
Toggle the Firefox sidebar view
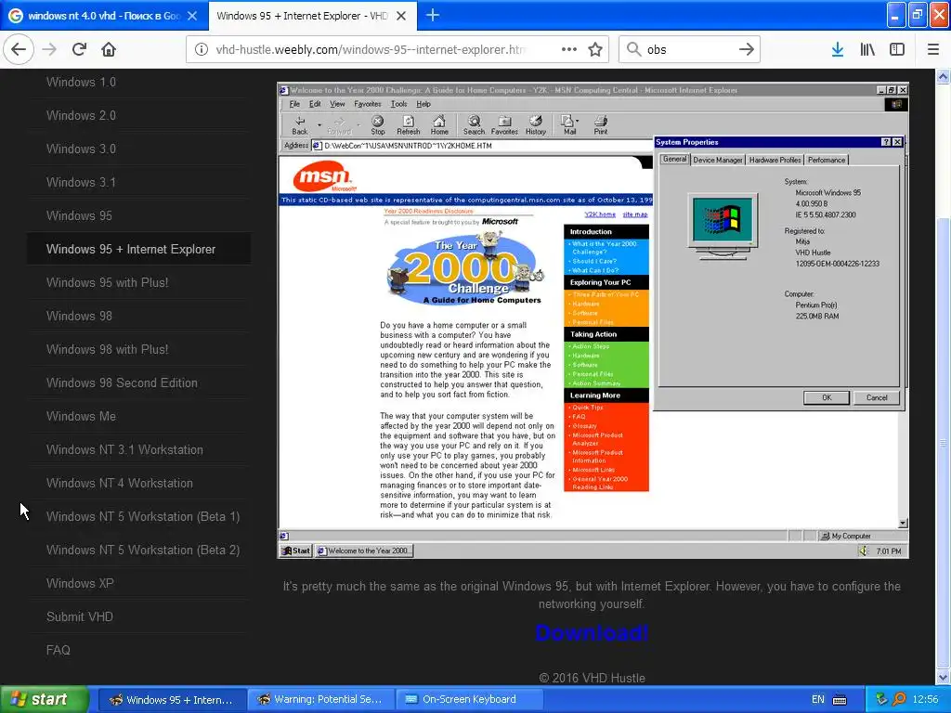pyautogui.click(x=897, y=50)
